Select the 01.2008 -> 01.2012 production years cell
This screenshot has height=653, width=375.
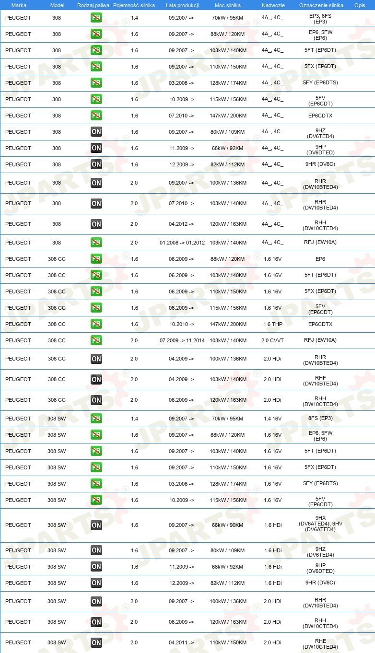(182, 243)
